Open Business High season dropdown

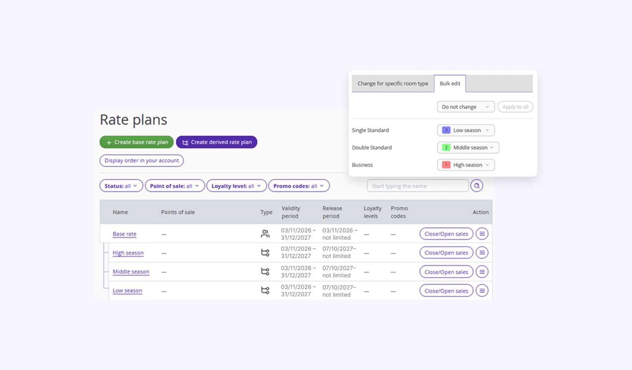point(466,165)
